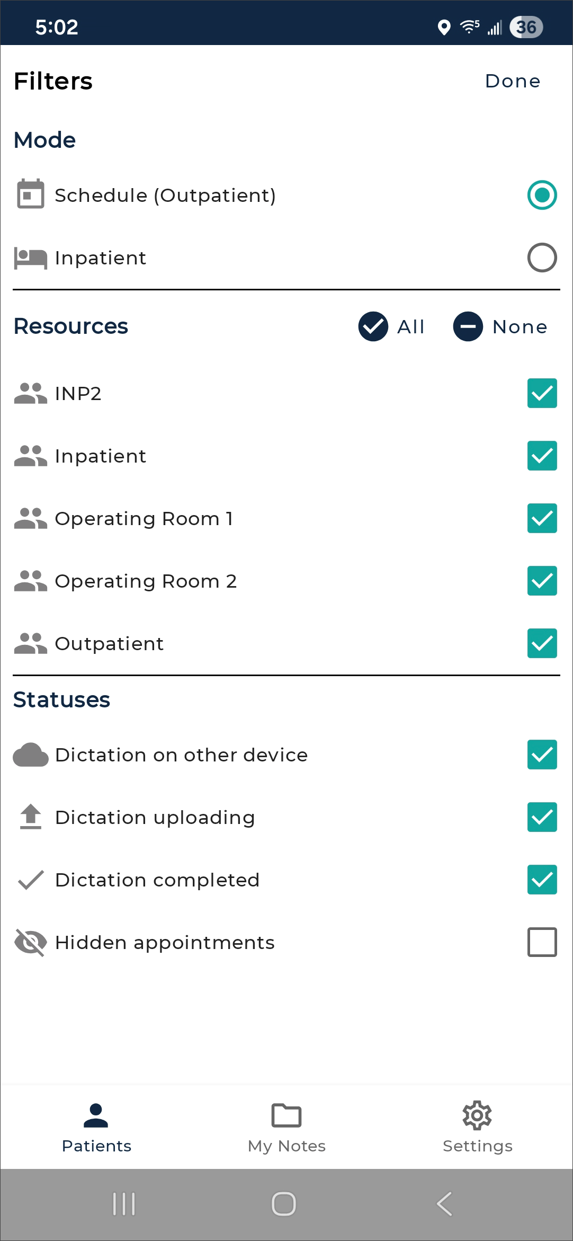573x1241 pixels.
Task: Click the checkmark icon beside Dictation completed
Action: [30, 880]
